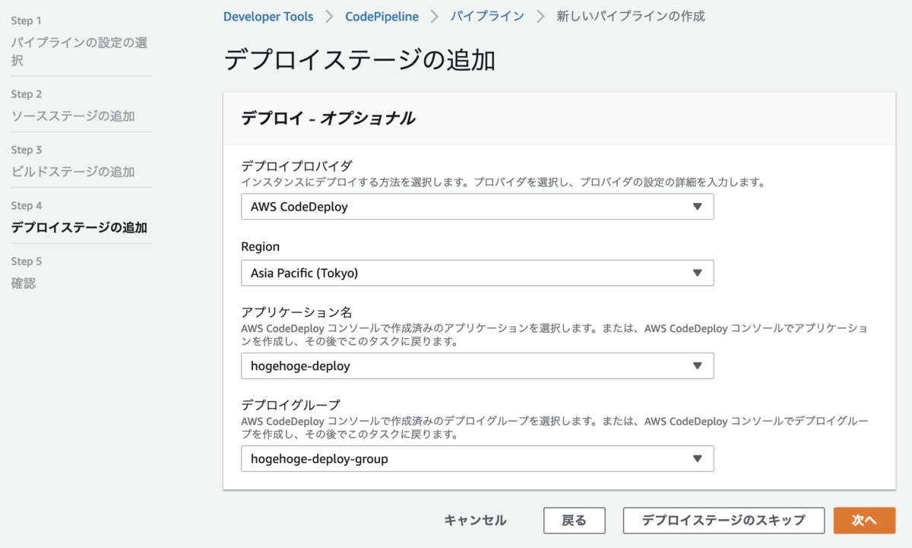Viewport: 912px width, 548px height.
Task: Open the Region dropdown showing Asia Pacific (Tokyo)
Action: pos(477,273)
